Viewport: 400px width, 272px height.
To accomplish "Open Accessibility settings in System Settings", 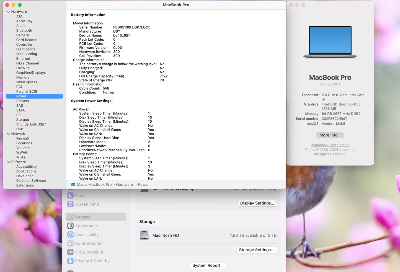I will coord(87,234).
